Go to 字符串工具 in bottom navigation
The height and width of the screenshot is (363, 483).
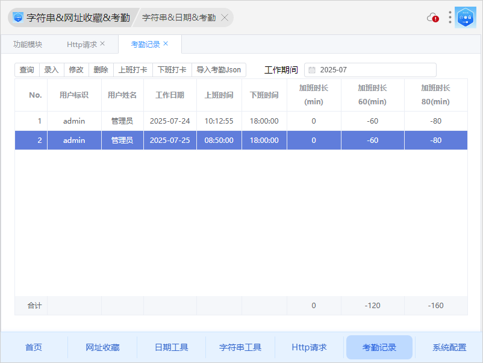(240, 347)
